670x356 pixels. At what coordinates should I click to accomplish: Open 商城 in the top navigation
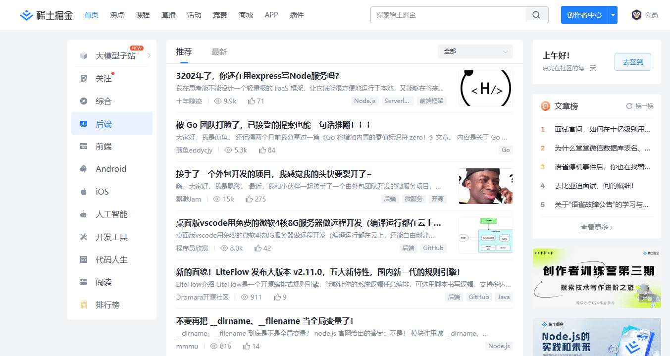click(246, 15)
